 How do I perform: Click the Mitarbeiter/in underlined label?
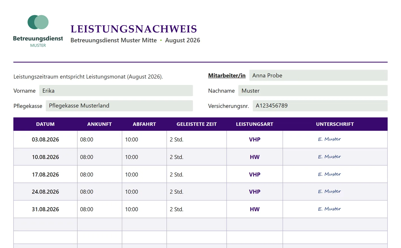click(227, 76)
